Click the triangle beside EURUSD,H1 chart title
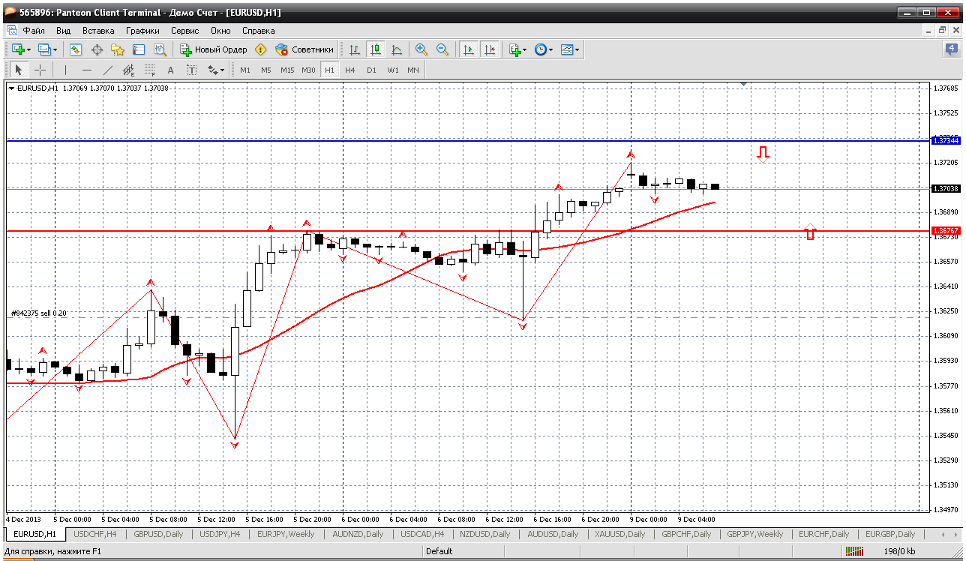 (x=12, y=88)
